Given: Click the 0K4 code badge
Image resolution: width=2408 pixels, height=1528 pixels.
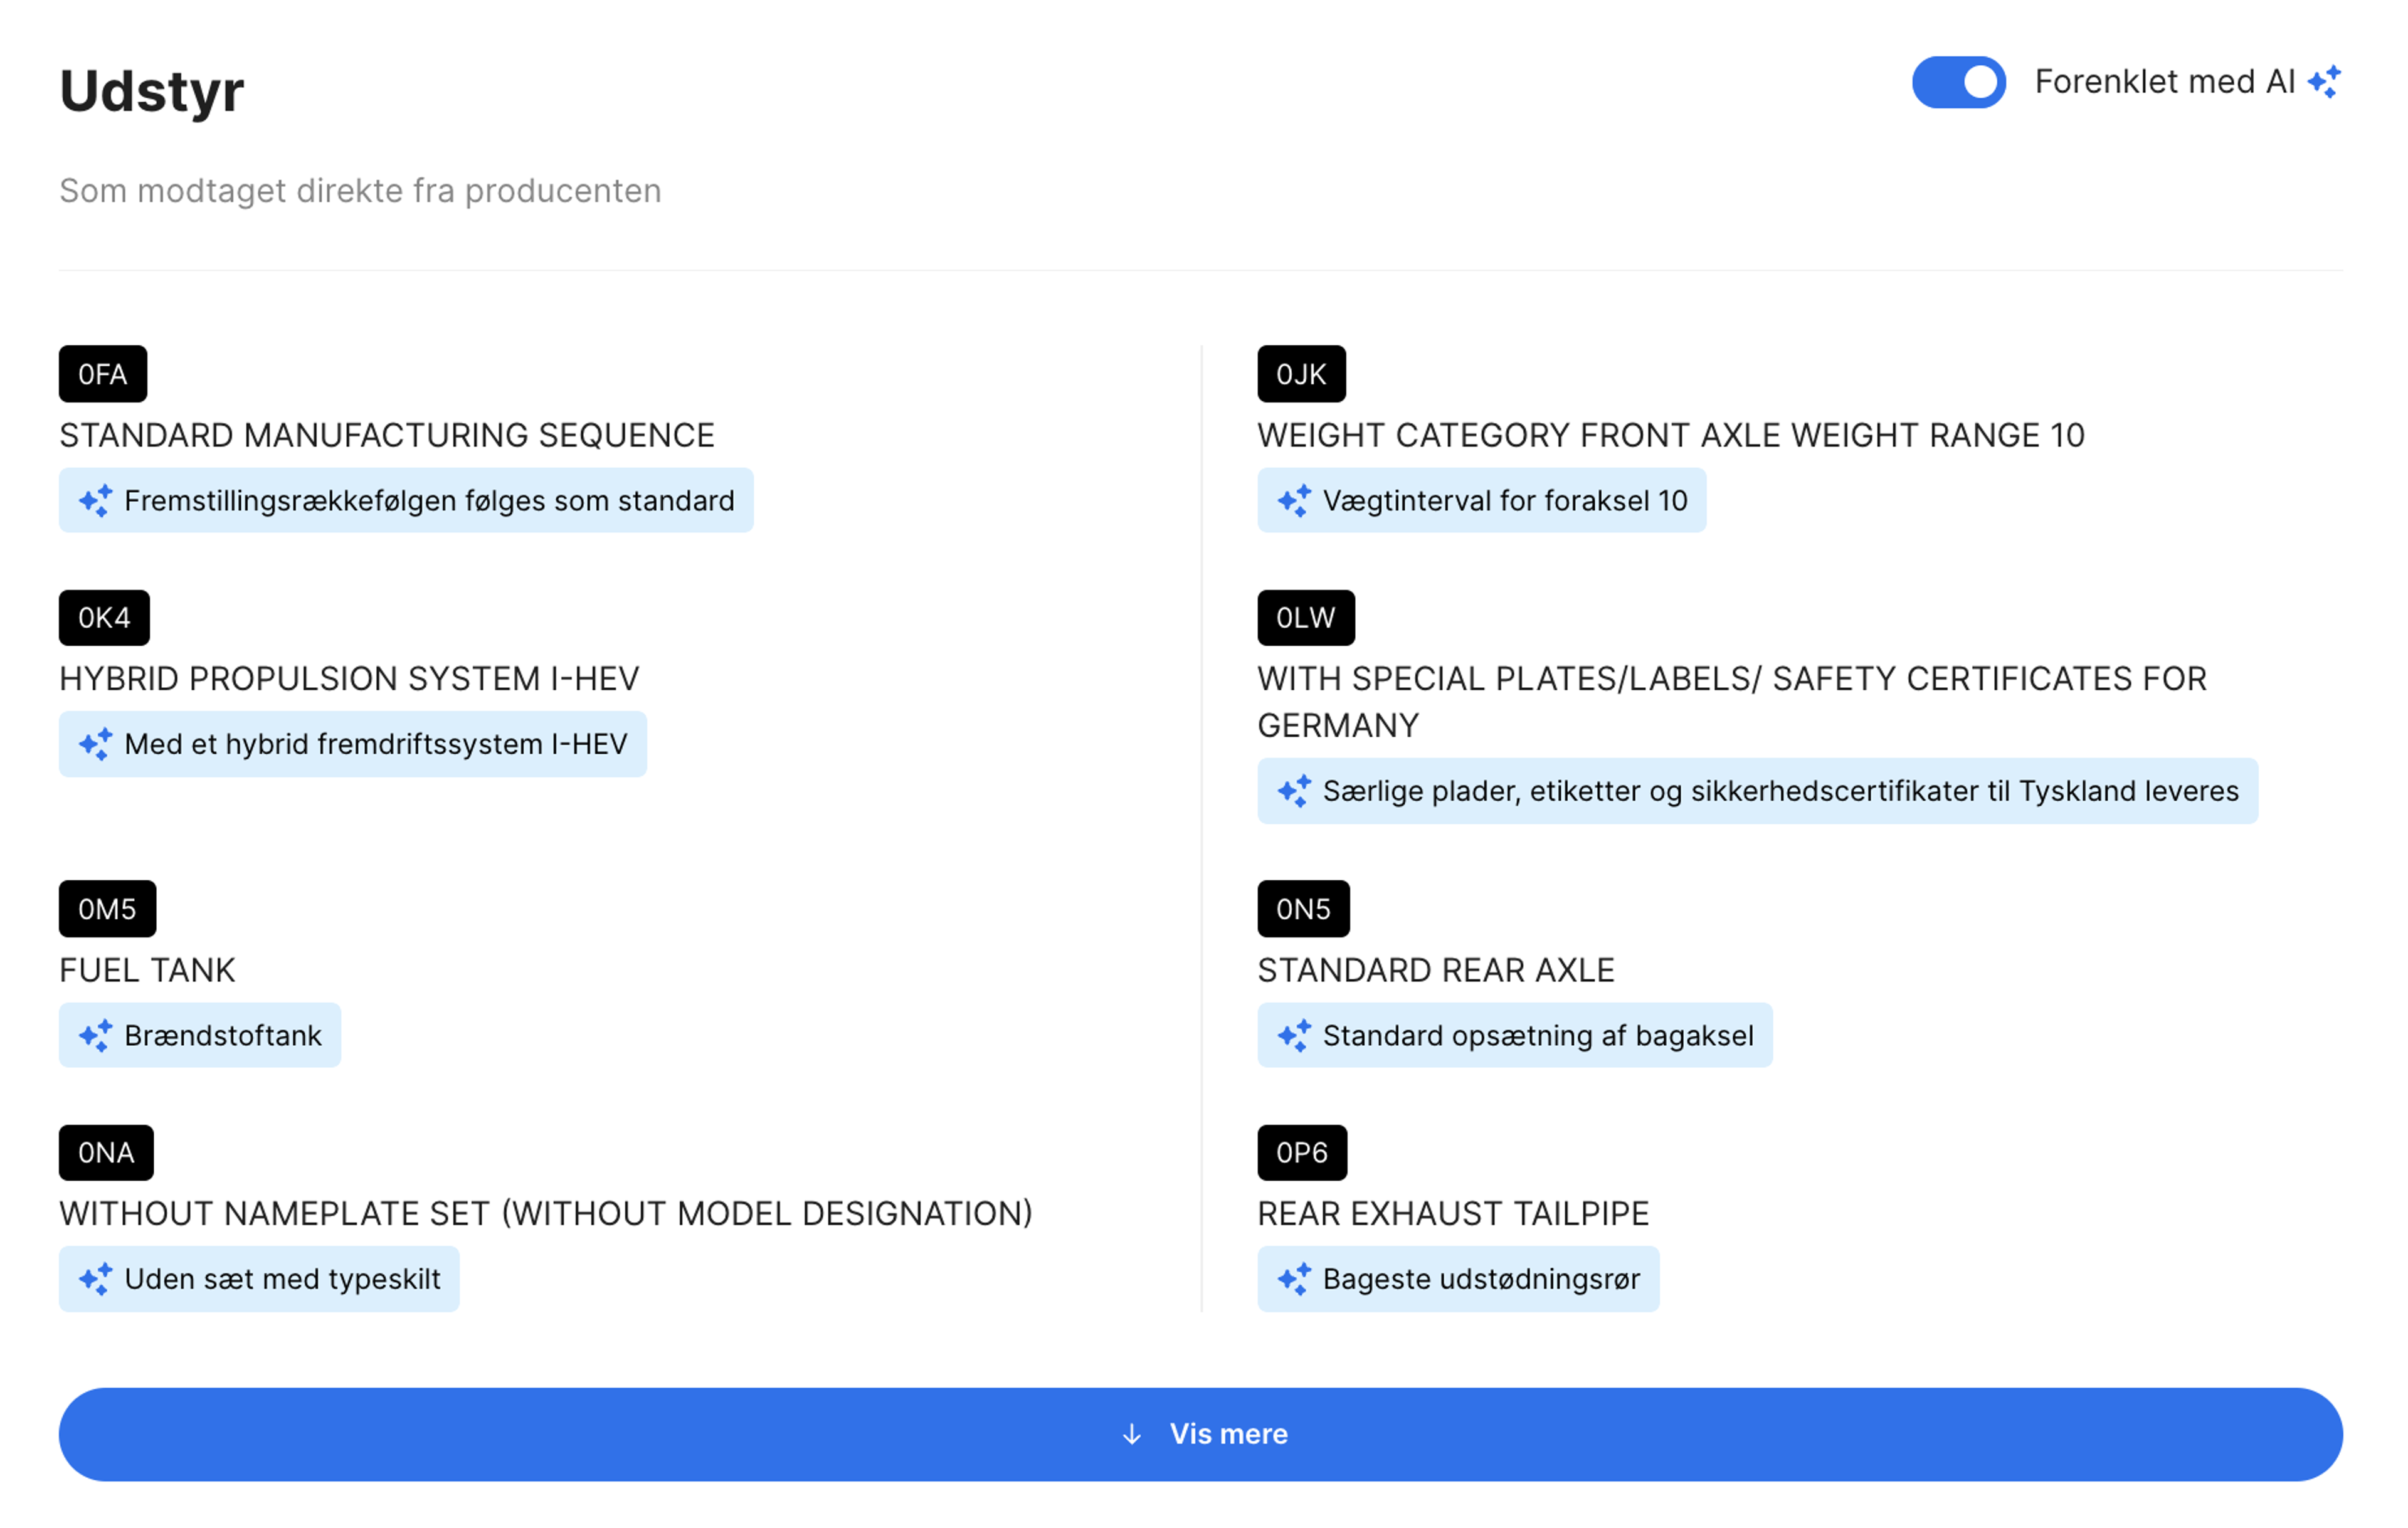Looking at the screenshot, I should (x=104, y=617).
